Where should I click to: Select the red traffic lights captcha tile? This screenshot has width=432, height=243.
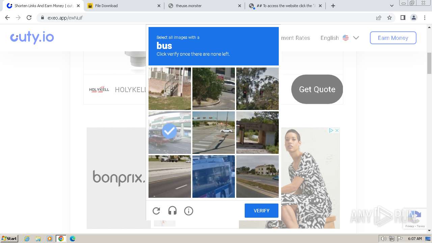pyautogui.click(x=258, y=89)
